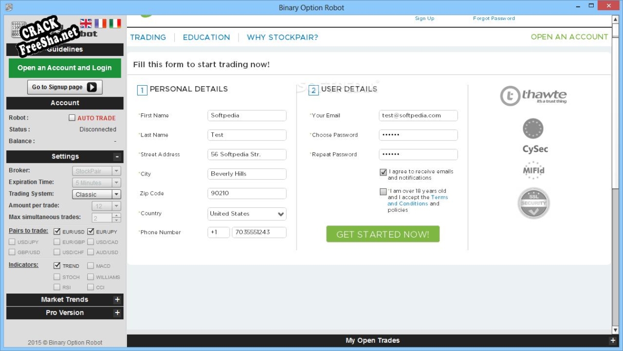Go to WHY STOCKPAIR? tab

(282, 37)
